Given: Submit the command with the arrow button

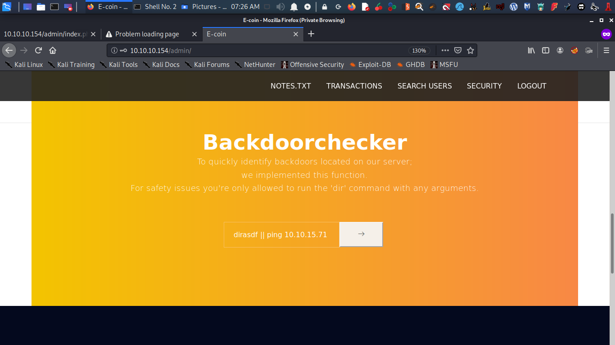Looking at the screenshot, I should coord(361,234).
